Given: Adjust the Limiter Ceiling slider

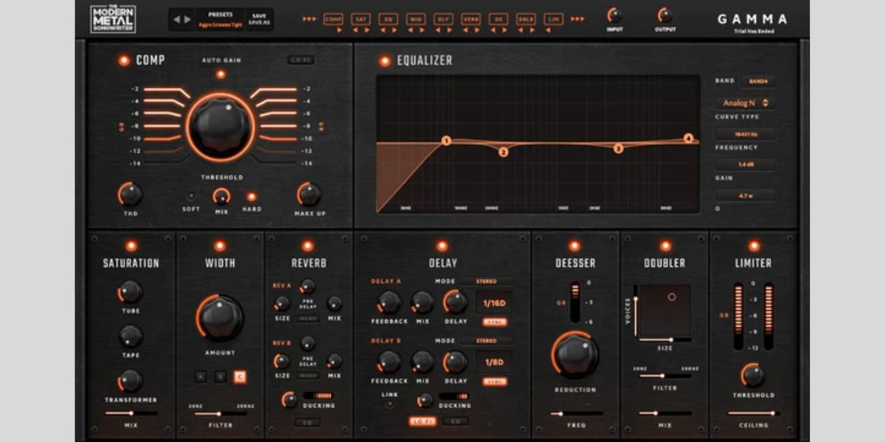Looking at the screenshot, I should (x=753, y=413).
